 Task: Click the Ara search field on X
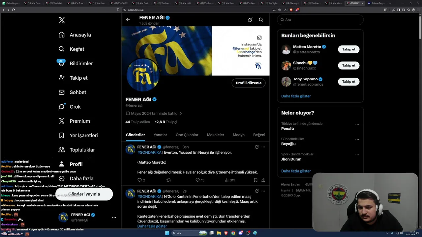320,20
